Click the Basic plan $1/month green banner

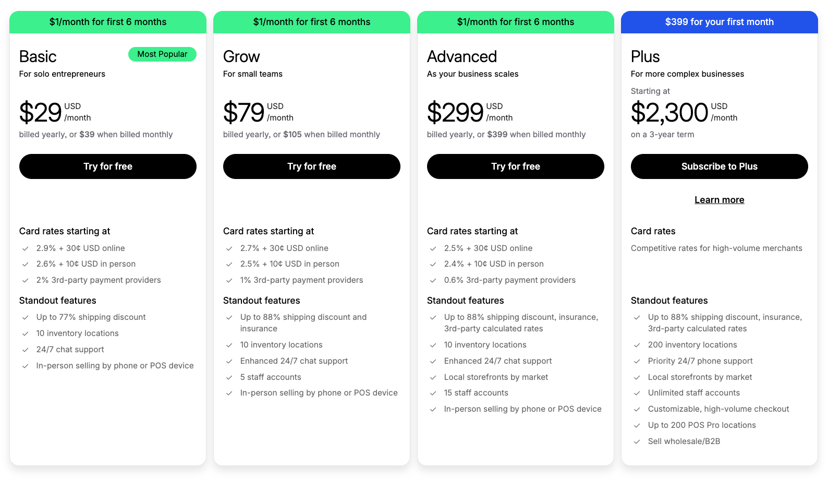[x=108, y=22]
